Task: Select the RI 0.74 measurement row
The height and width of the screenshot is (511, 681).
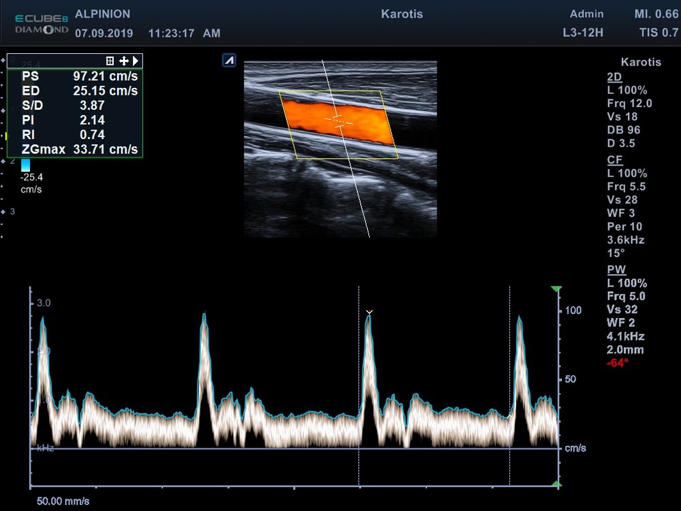Action: pos(63,135)
